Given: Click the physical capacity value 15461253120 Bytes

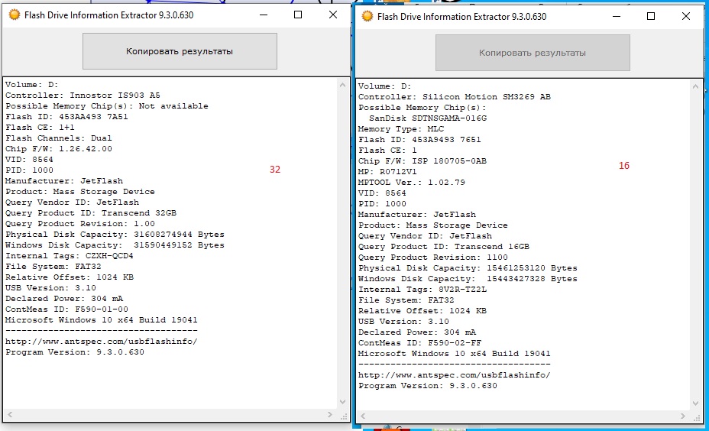Looking at the screenshot, I should [533, 268].
